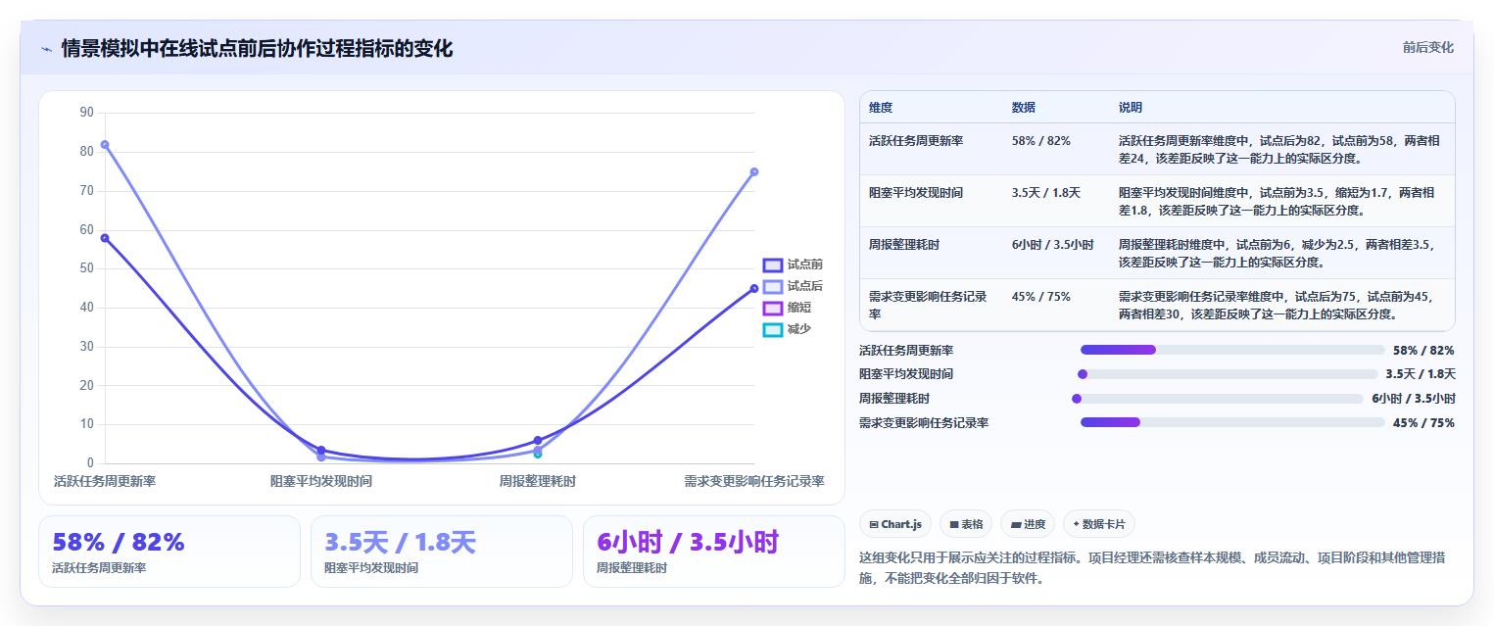Image resolution: width=1494 pixels, height=626 pixels.
Task: Click the lightning icon beside the title
Action: (x=46, y=49)
